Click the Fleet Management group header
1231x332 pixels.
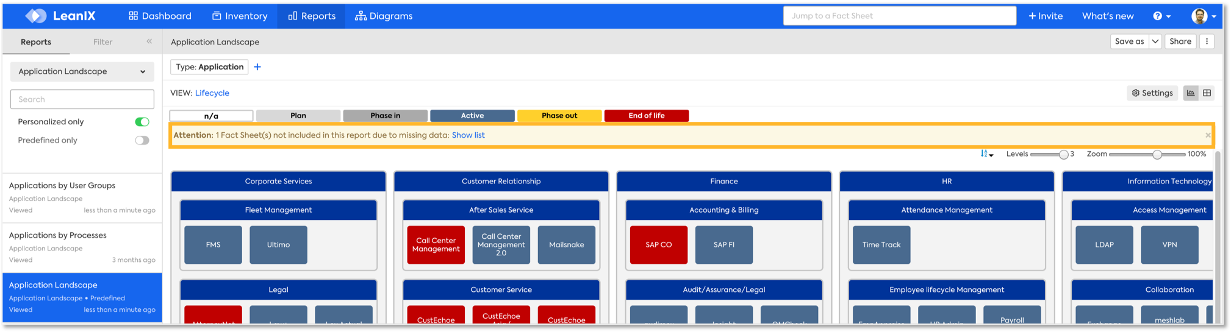[278, 210]
